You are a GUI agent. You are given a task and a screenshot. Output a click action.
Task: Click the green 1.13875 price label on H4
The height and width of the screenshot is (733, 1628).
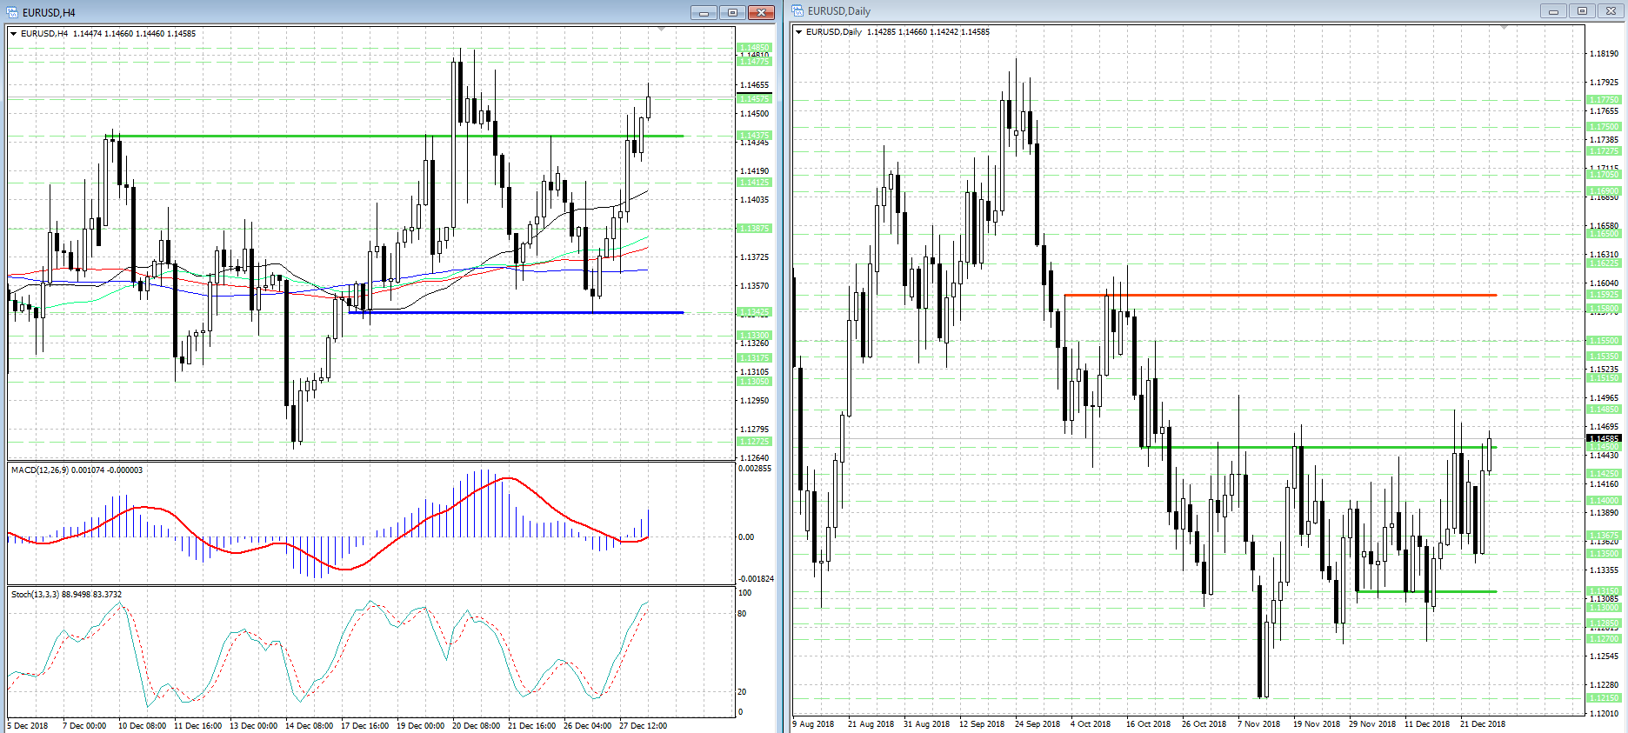(754, 229)
